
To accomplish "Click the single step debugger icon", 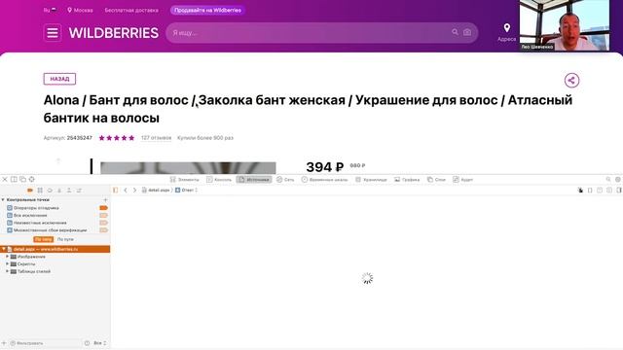I will pos(79,191).
